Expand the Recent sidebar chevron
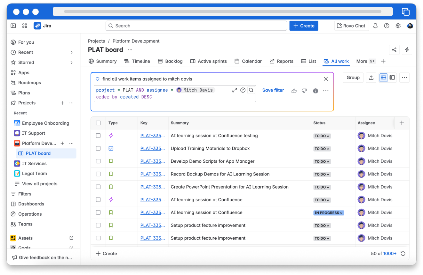423x275 pixels. (x=71, y=52)
